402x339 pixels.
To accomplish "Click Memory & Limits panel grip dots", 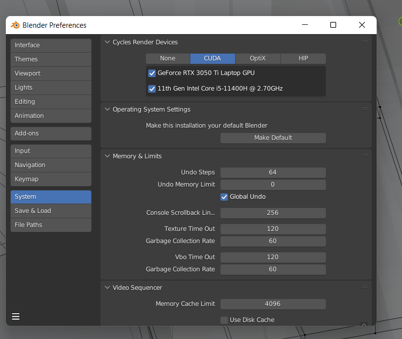I will [365, 156].
